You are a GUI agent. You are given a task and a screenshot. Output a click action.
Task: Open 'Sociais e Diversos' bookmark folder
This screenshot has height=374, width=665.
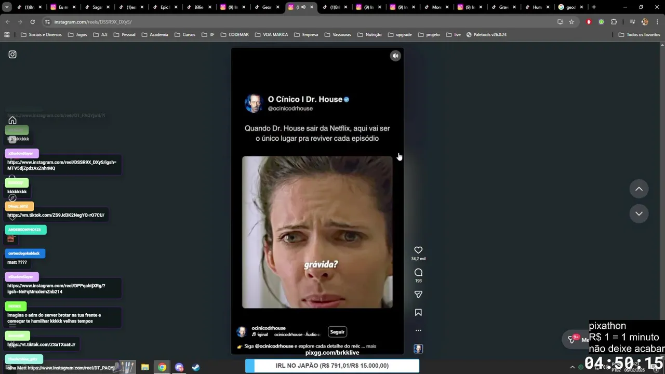tap(41, 35)
